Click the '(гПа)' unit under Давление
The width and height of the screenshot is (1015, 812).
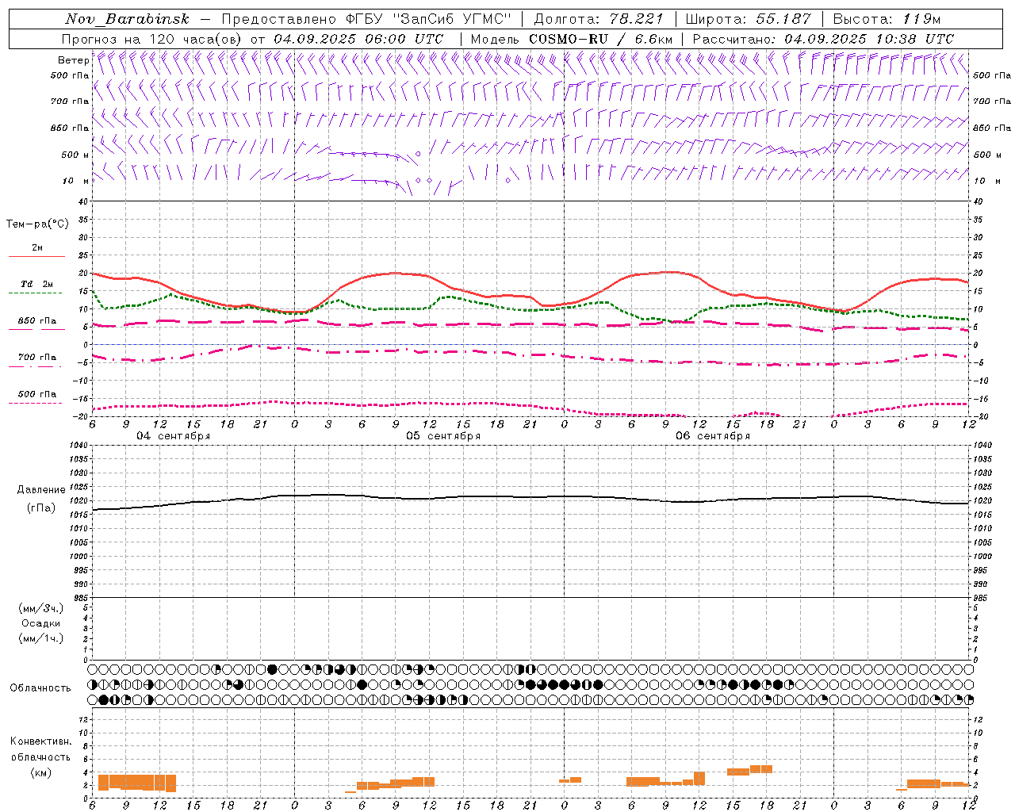(x=41, y=508)
